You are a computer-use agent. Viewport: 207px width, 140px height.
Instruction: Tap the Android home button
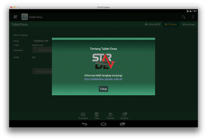103,124
